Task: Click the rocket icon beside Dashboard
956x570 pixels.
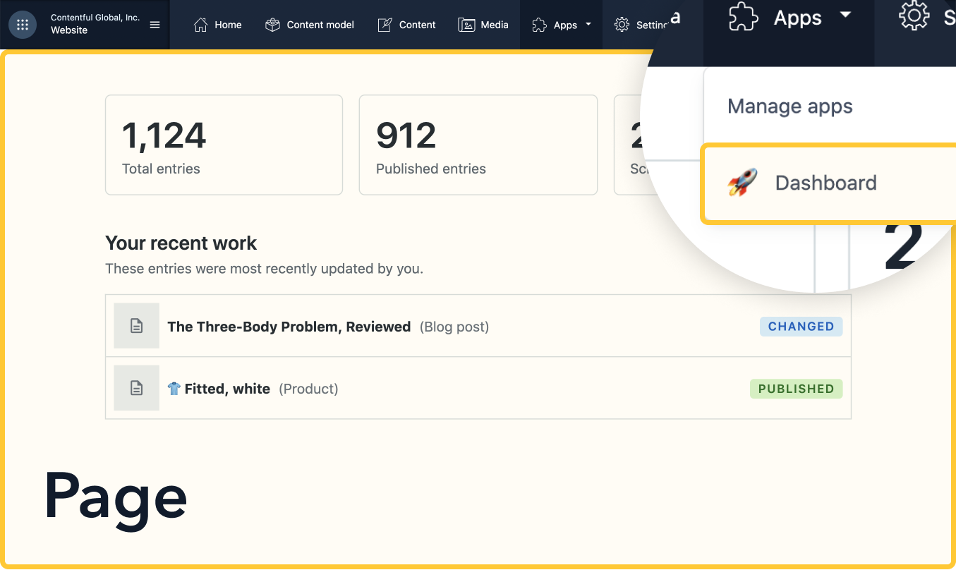Action: point(742,183)
